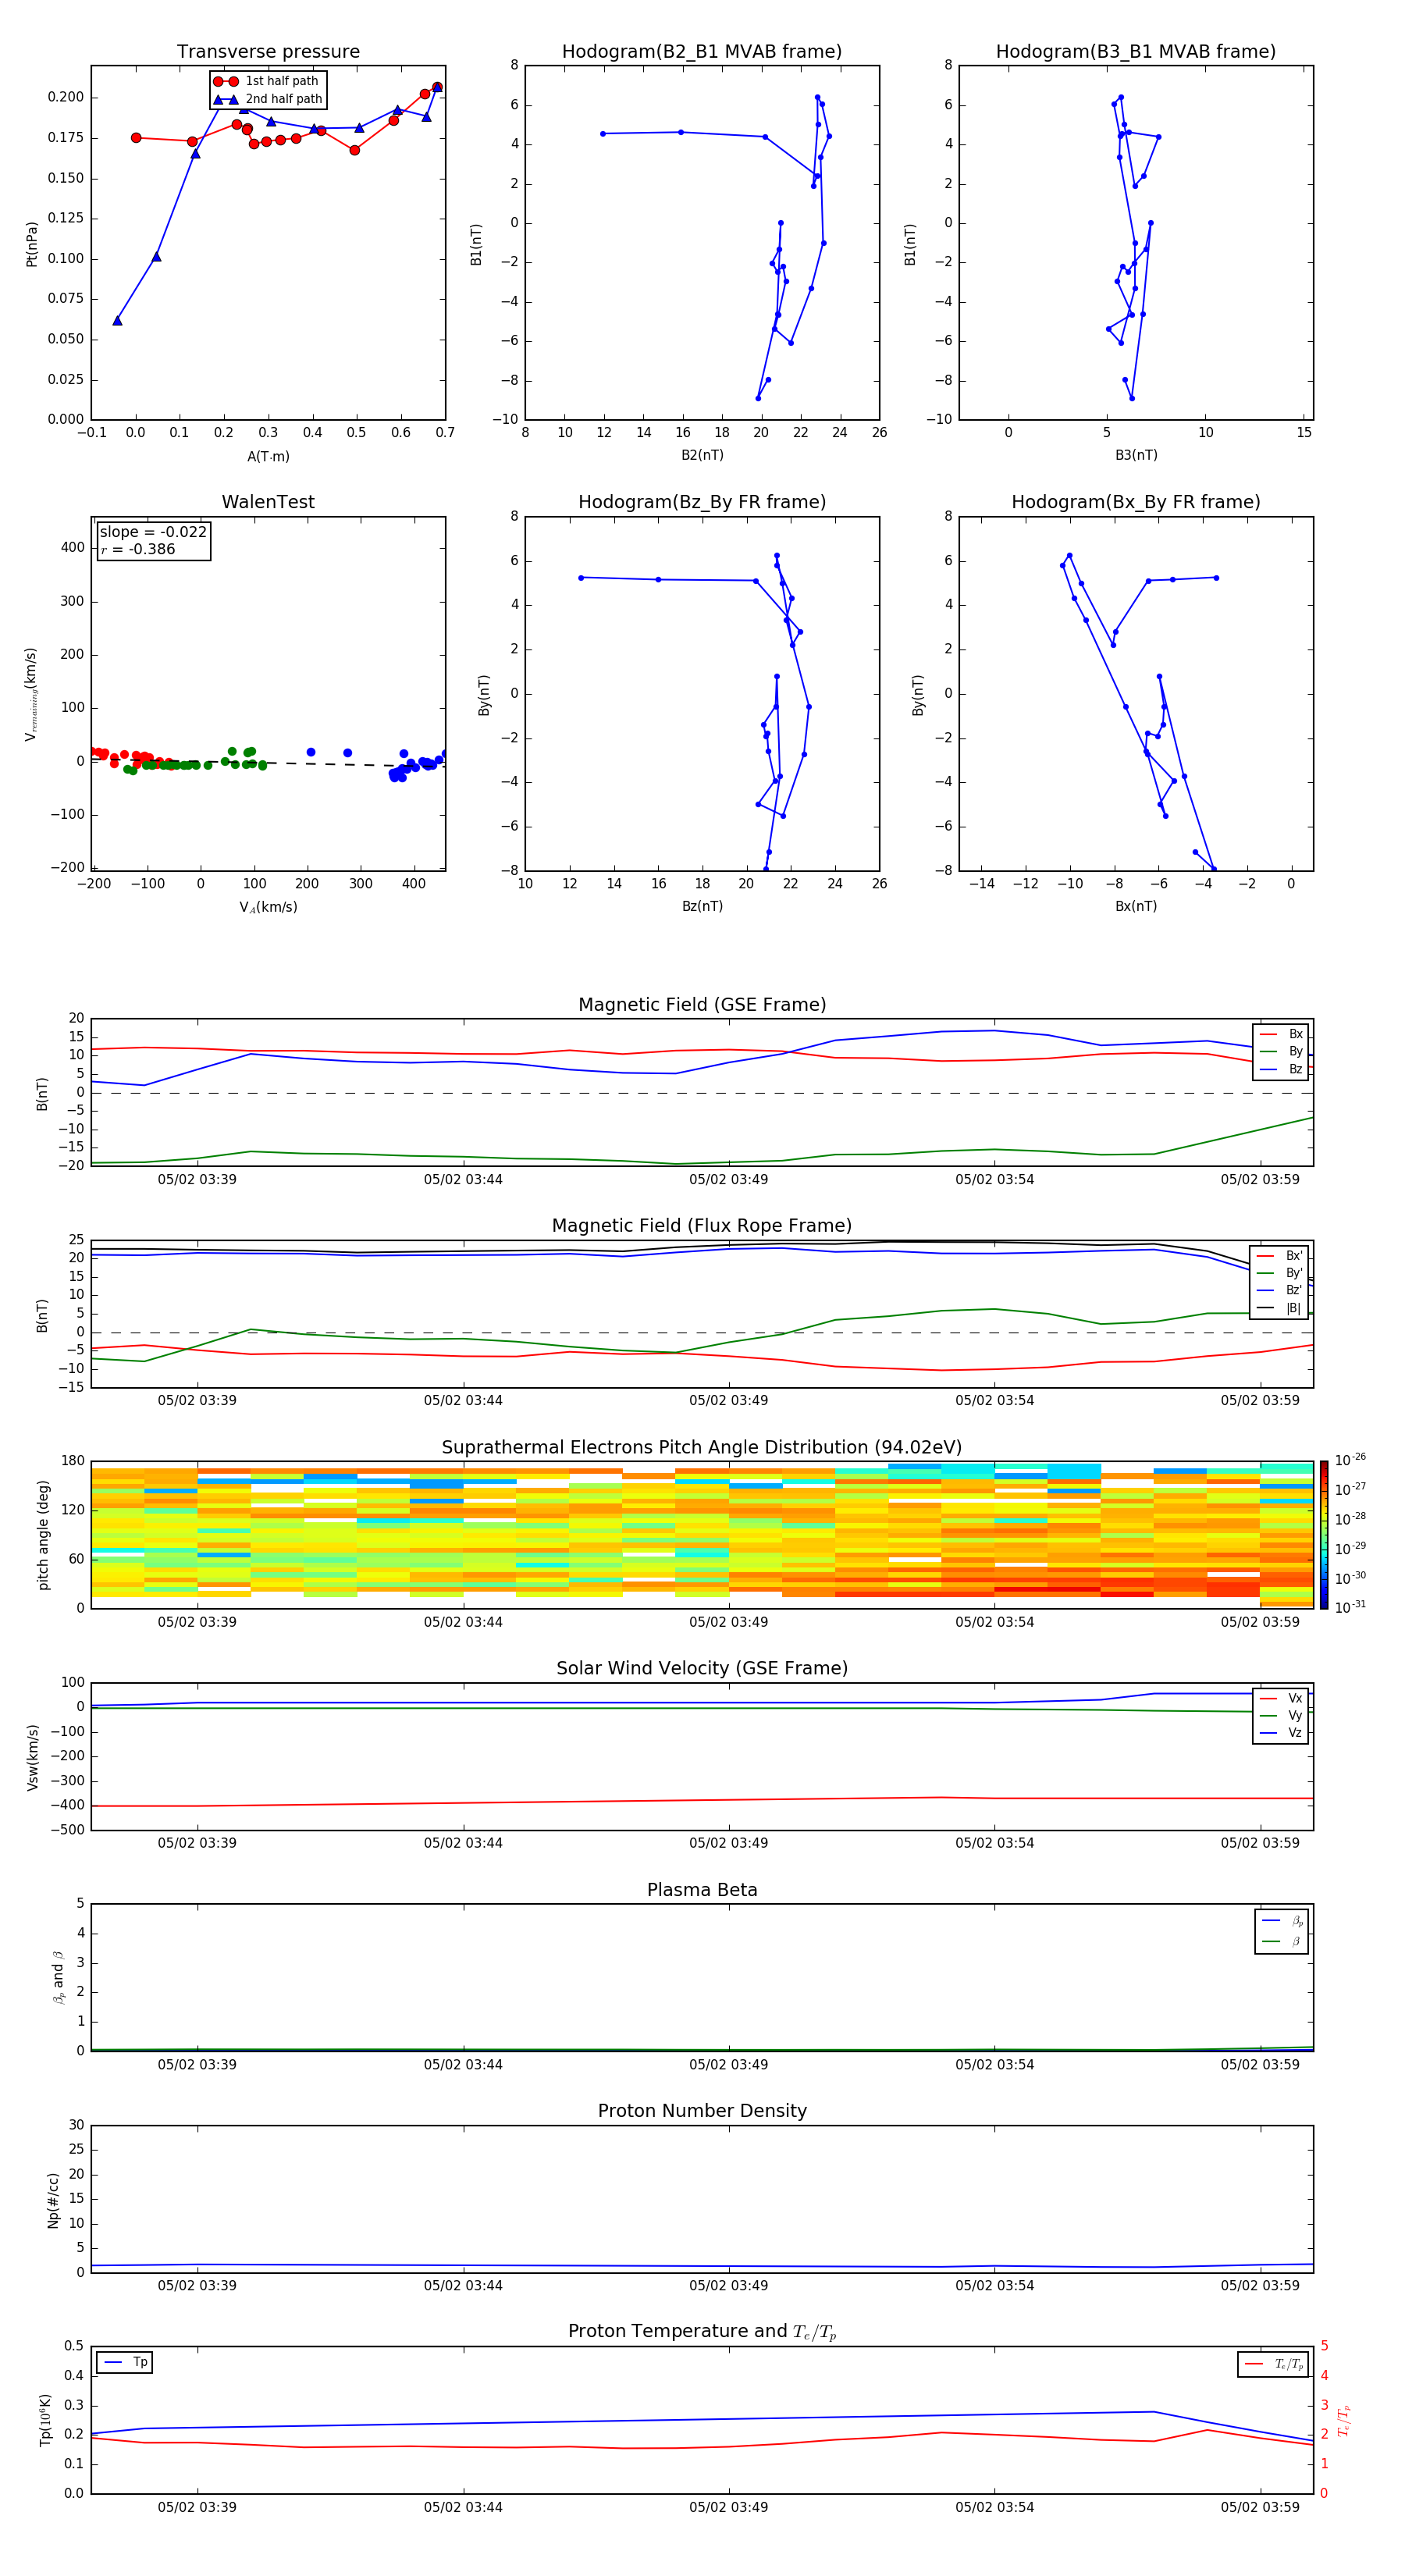Select the blue Tp legend entry
Screen dimensions: 1405x2576
coord(124,2363)
